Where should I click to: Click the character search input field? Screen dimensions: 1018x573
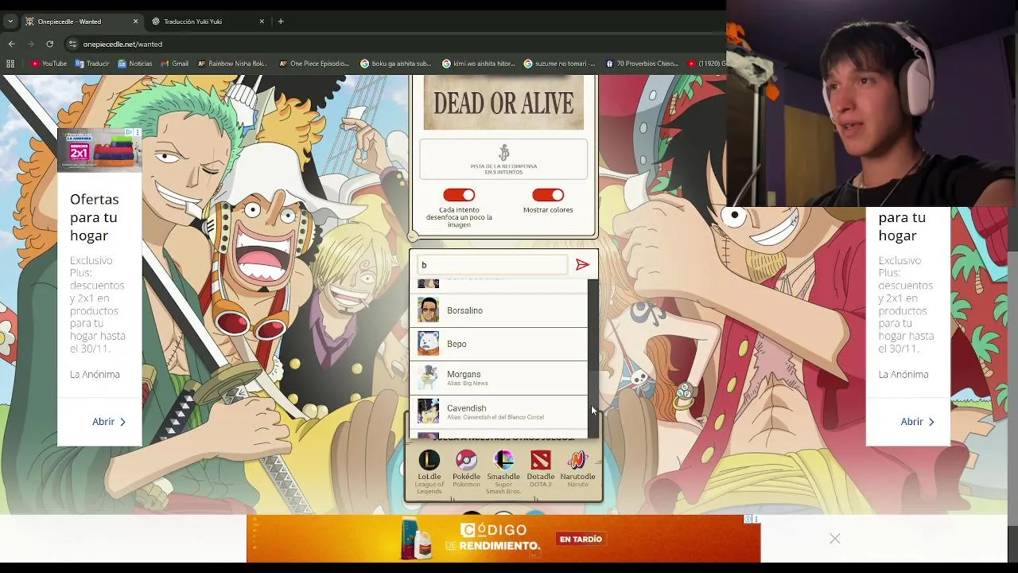[x=492, y=265]
